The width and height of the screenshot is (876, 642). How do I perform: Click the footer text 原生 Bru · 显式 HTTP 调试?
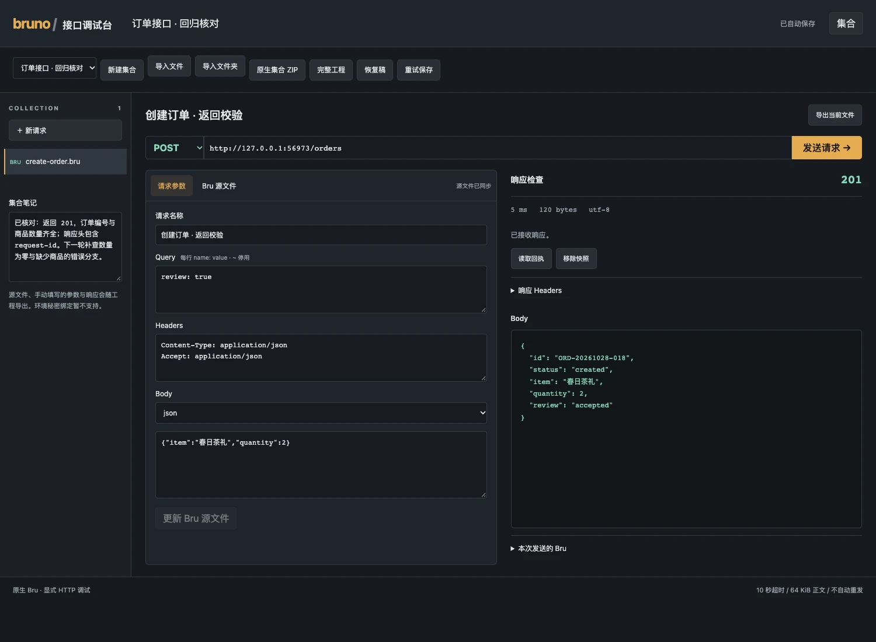(x=51, y=590)
